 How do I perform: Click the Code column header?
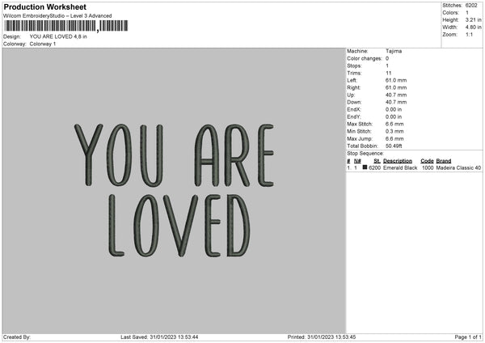[427, 161]
